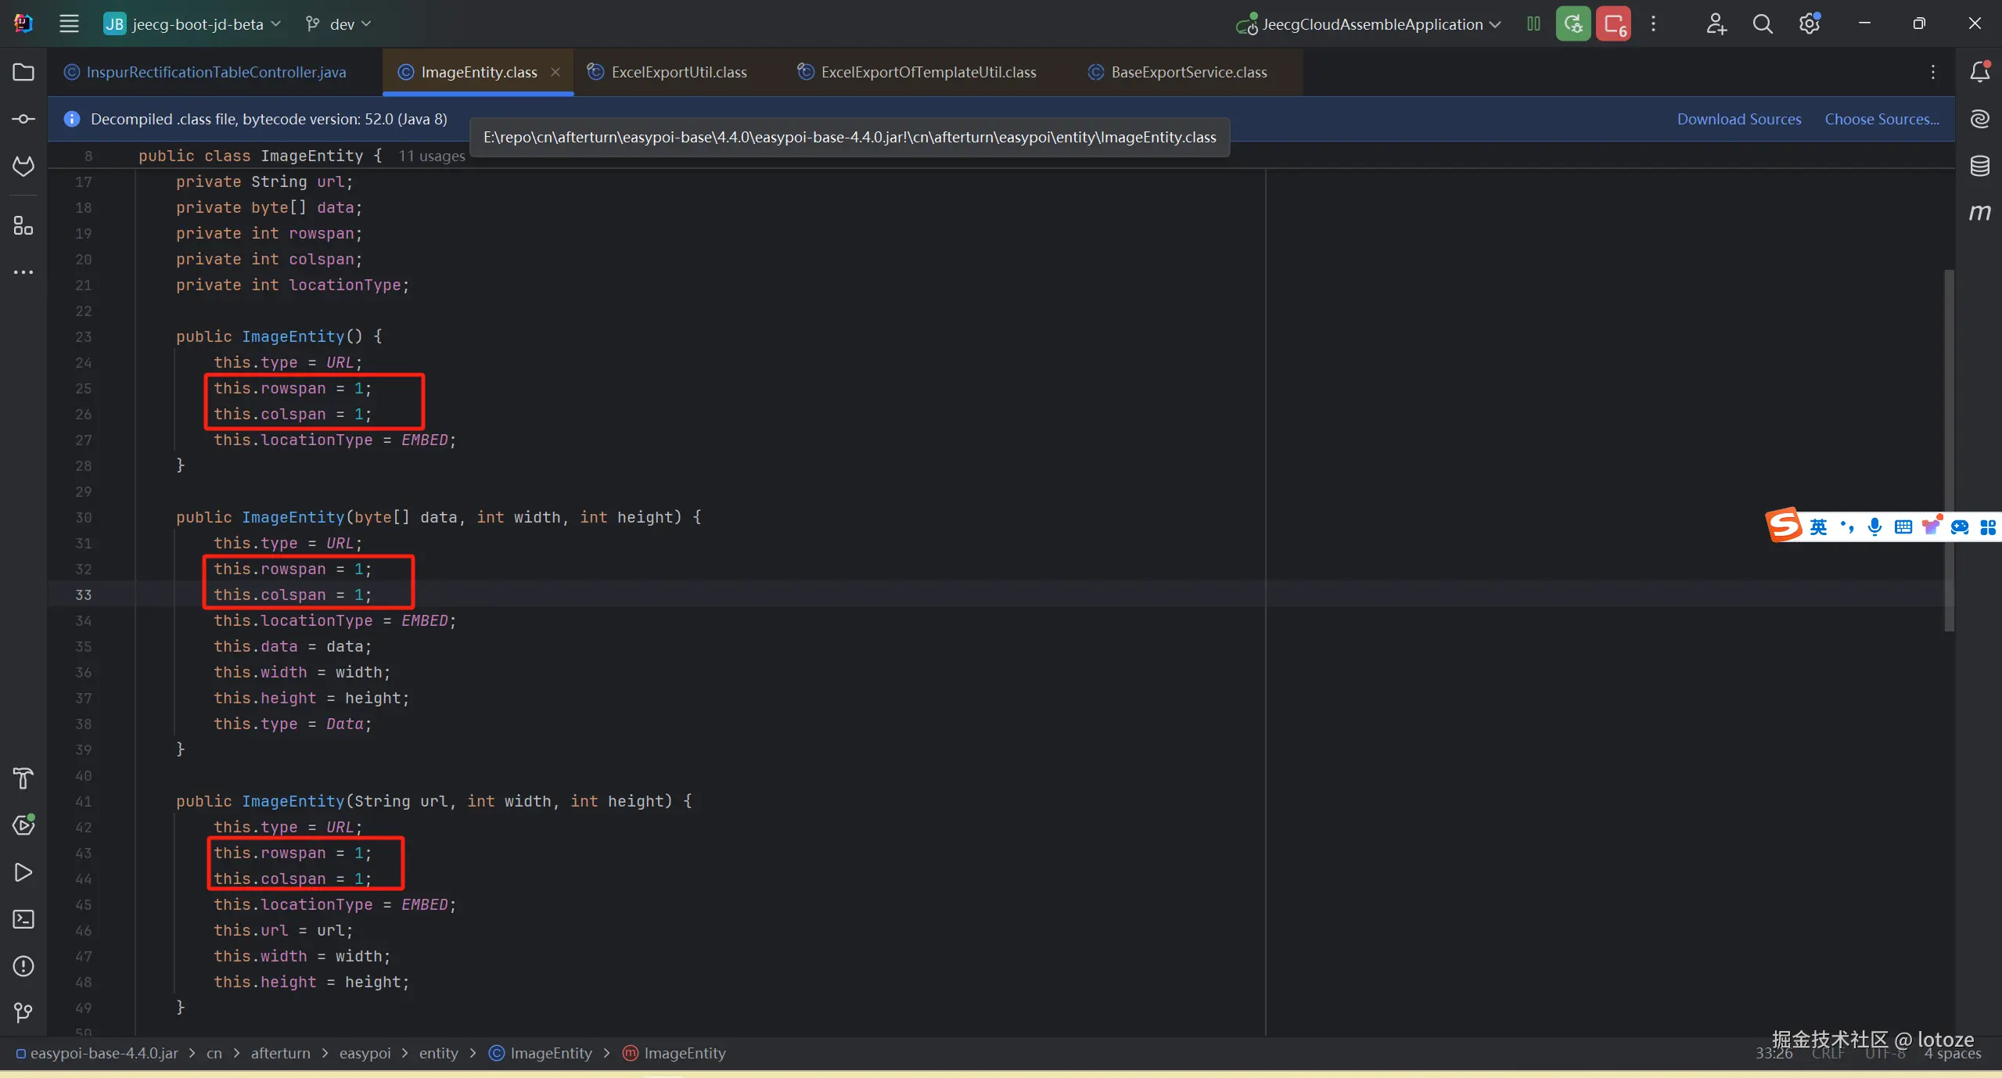Screen dimensions: 2002x1078
Task: Open the Database tool window
Action: tap(1979, 166)
